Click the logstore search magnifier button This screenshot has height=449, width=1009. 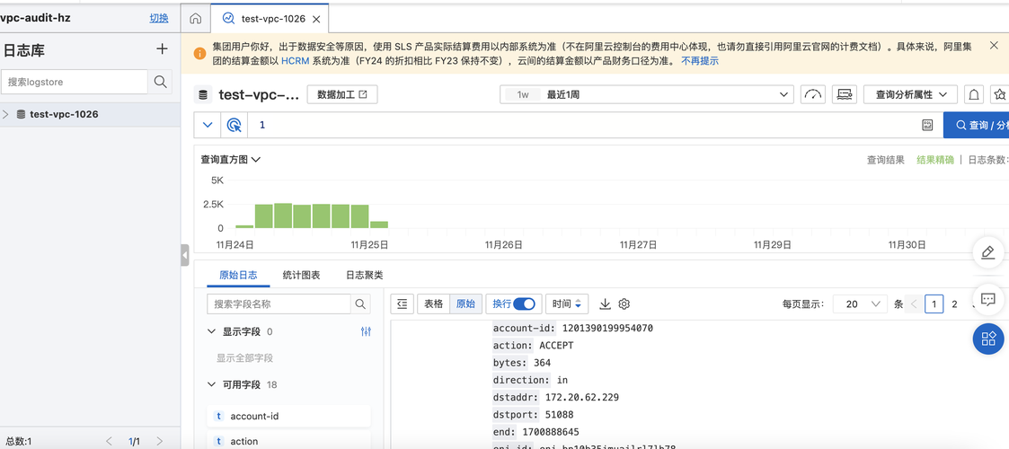pyautogui.click(x=160, y=82)
